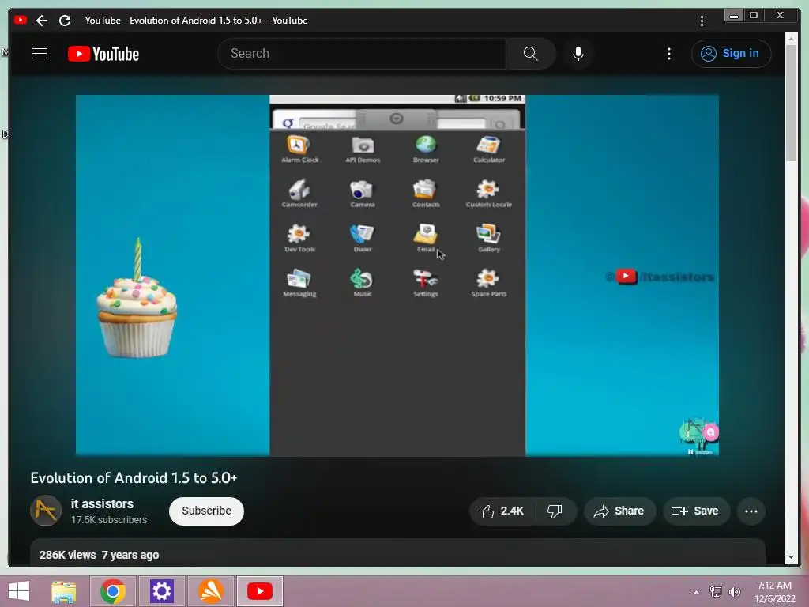This screenshot has width=809, height=607.
Task: Open more actions ellipsis button
Action: click(x=751, y=511)
